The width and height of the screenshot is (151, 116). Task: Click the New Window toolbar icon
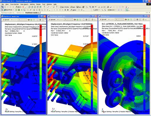pyautogui.click(x=65, y=7)
